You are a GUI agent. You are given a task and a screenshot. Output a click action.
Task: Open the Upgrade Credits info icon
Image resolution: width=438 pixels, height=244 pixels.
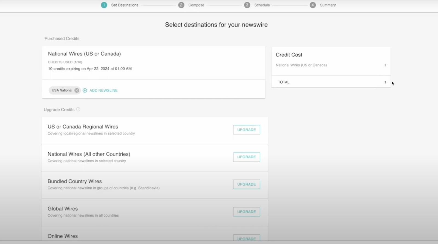pyautogui.click(x=78, y=109)
